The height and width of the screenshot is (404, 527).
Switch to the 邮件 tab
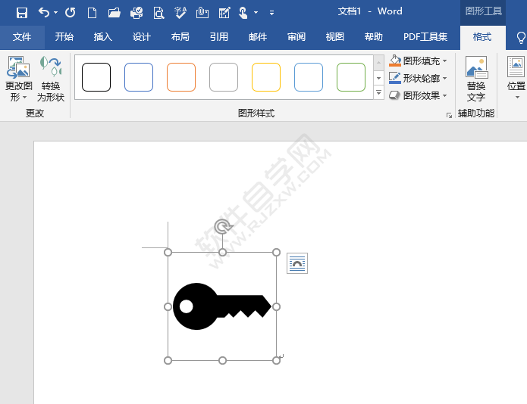coord(258,37)
